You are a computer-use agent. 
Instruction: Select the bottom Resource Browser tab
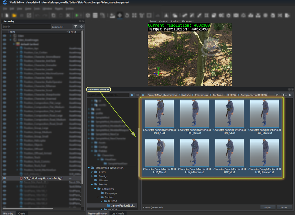97,214
